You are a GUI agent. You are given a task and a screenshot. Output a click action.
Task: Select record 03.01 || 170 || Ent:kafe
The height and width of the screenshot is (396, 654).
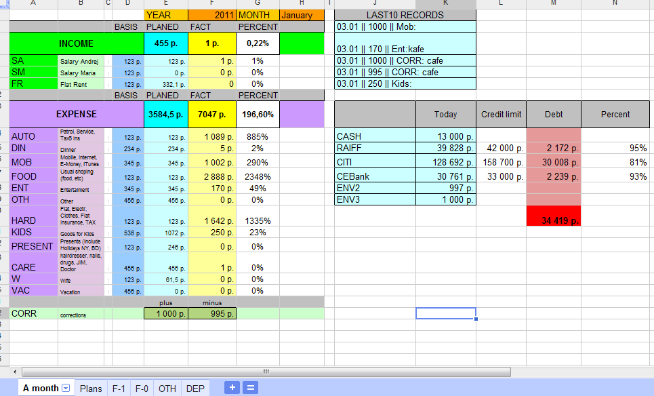point(405,43)
